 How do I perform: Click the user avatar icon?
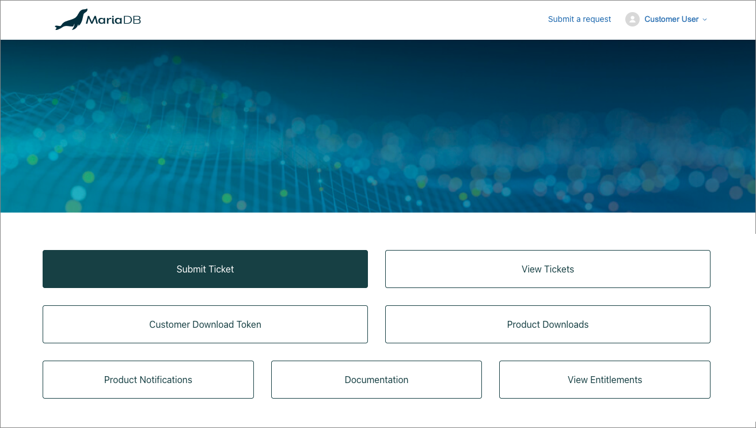tap(632, 19)
